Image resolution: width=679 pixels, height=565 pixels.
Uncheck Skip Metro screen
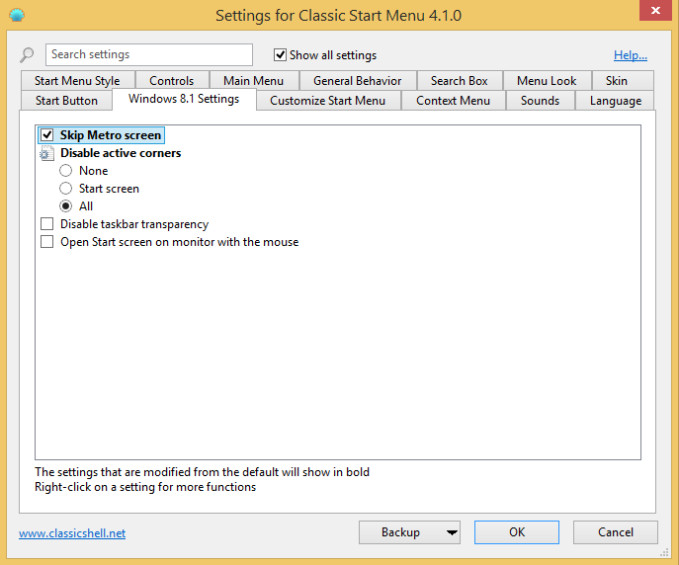46,135
